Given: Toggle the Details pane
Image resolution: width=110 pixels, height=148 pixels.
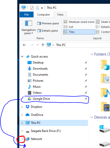Looking at the screenshot, I should 48,31.
